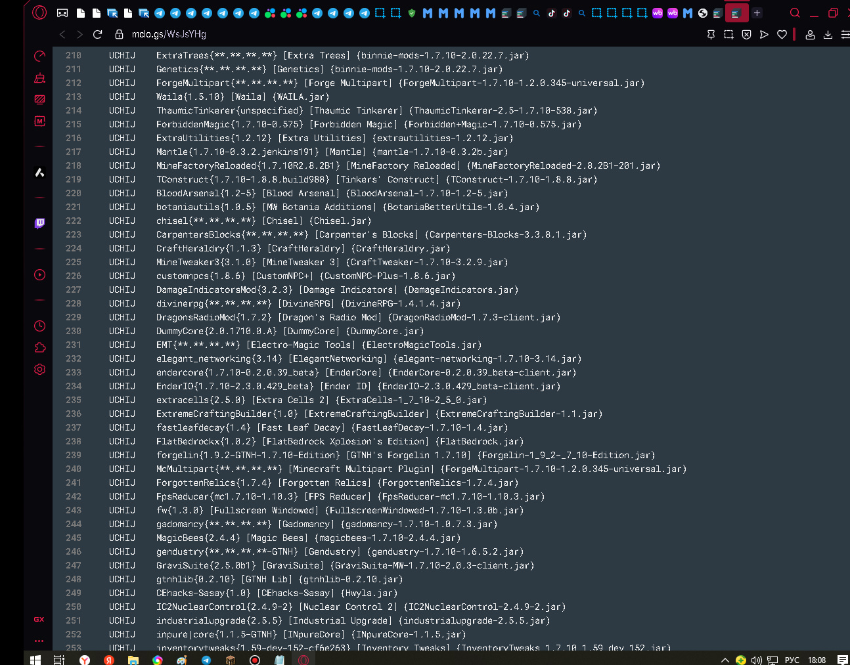Click the IC2NuclearControl log entry
This screenshot has height=665, width=850.
point(361,607)
